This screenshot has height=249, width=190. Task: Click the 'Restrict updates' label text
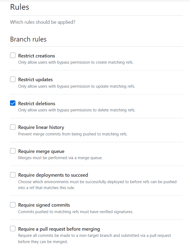(x=35, y=80)
